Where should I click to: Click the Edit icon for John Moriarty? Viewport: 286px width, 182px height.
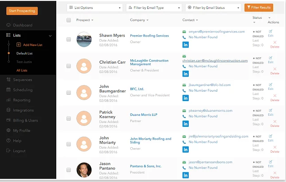point(270,136)
